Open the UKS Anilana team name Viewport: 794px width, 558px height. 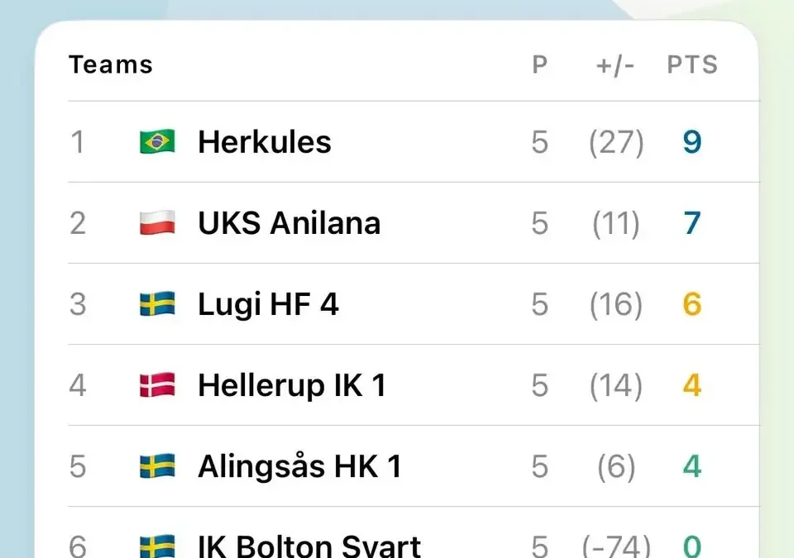pyautogui.click(x=289, y=223)
